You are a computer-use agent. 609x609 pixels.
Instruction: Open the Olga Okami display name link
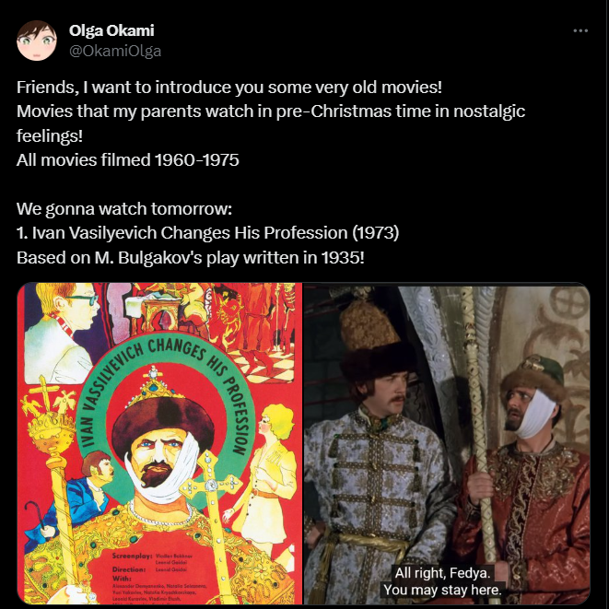[111, 30]
